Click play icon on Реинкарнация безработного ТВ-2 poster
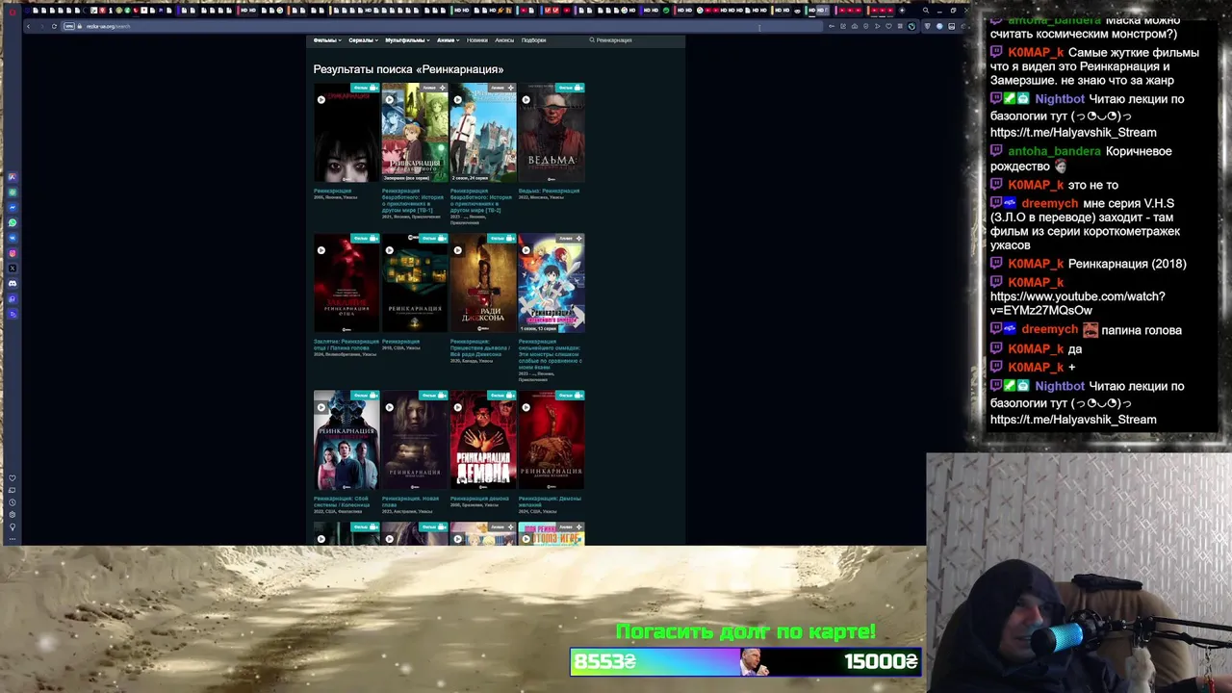The width and height of the screenshot is (1232, 693). [x=458, y=99]
